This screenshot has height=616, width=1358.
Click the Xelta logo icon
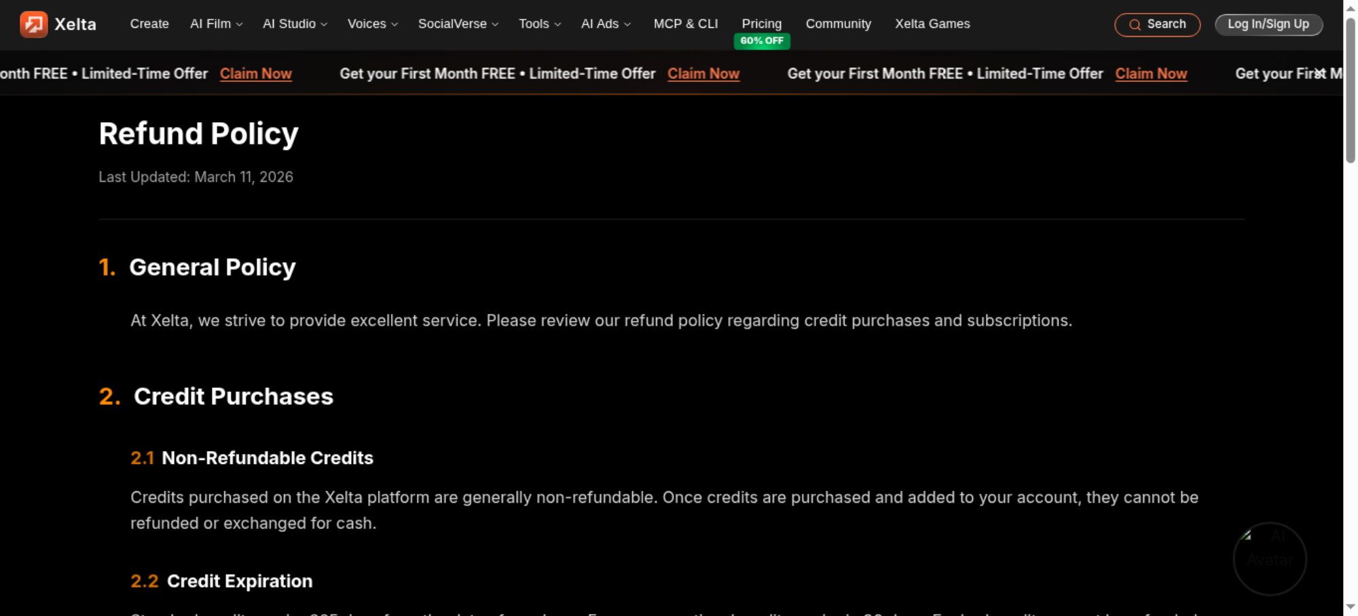[x=34, y=24]
